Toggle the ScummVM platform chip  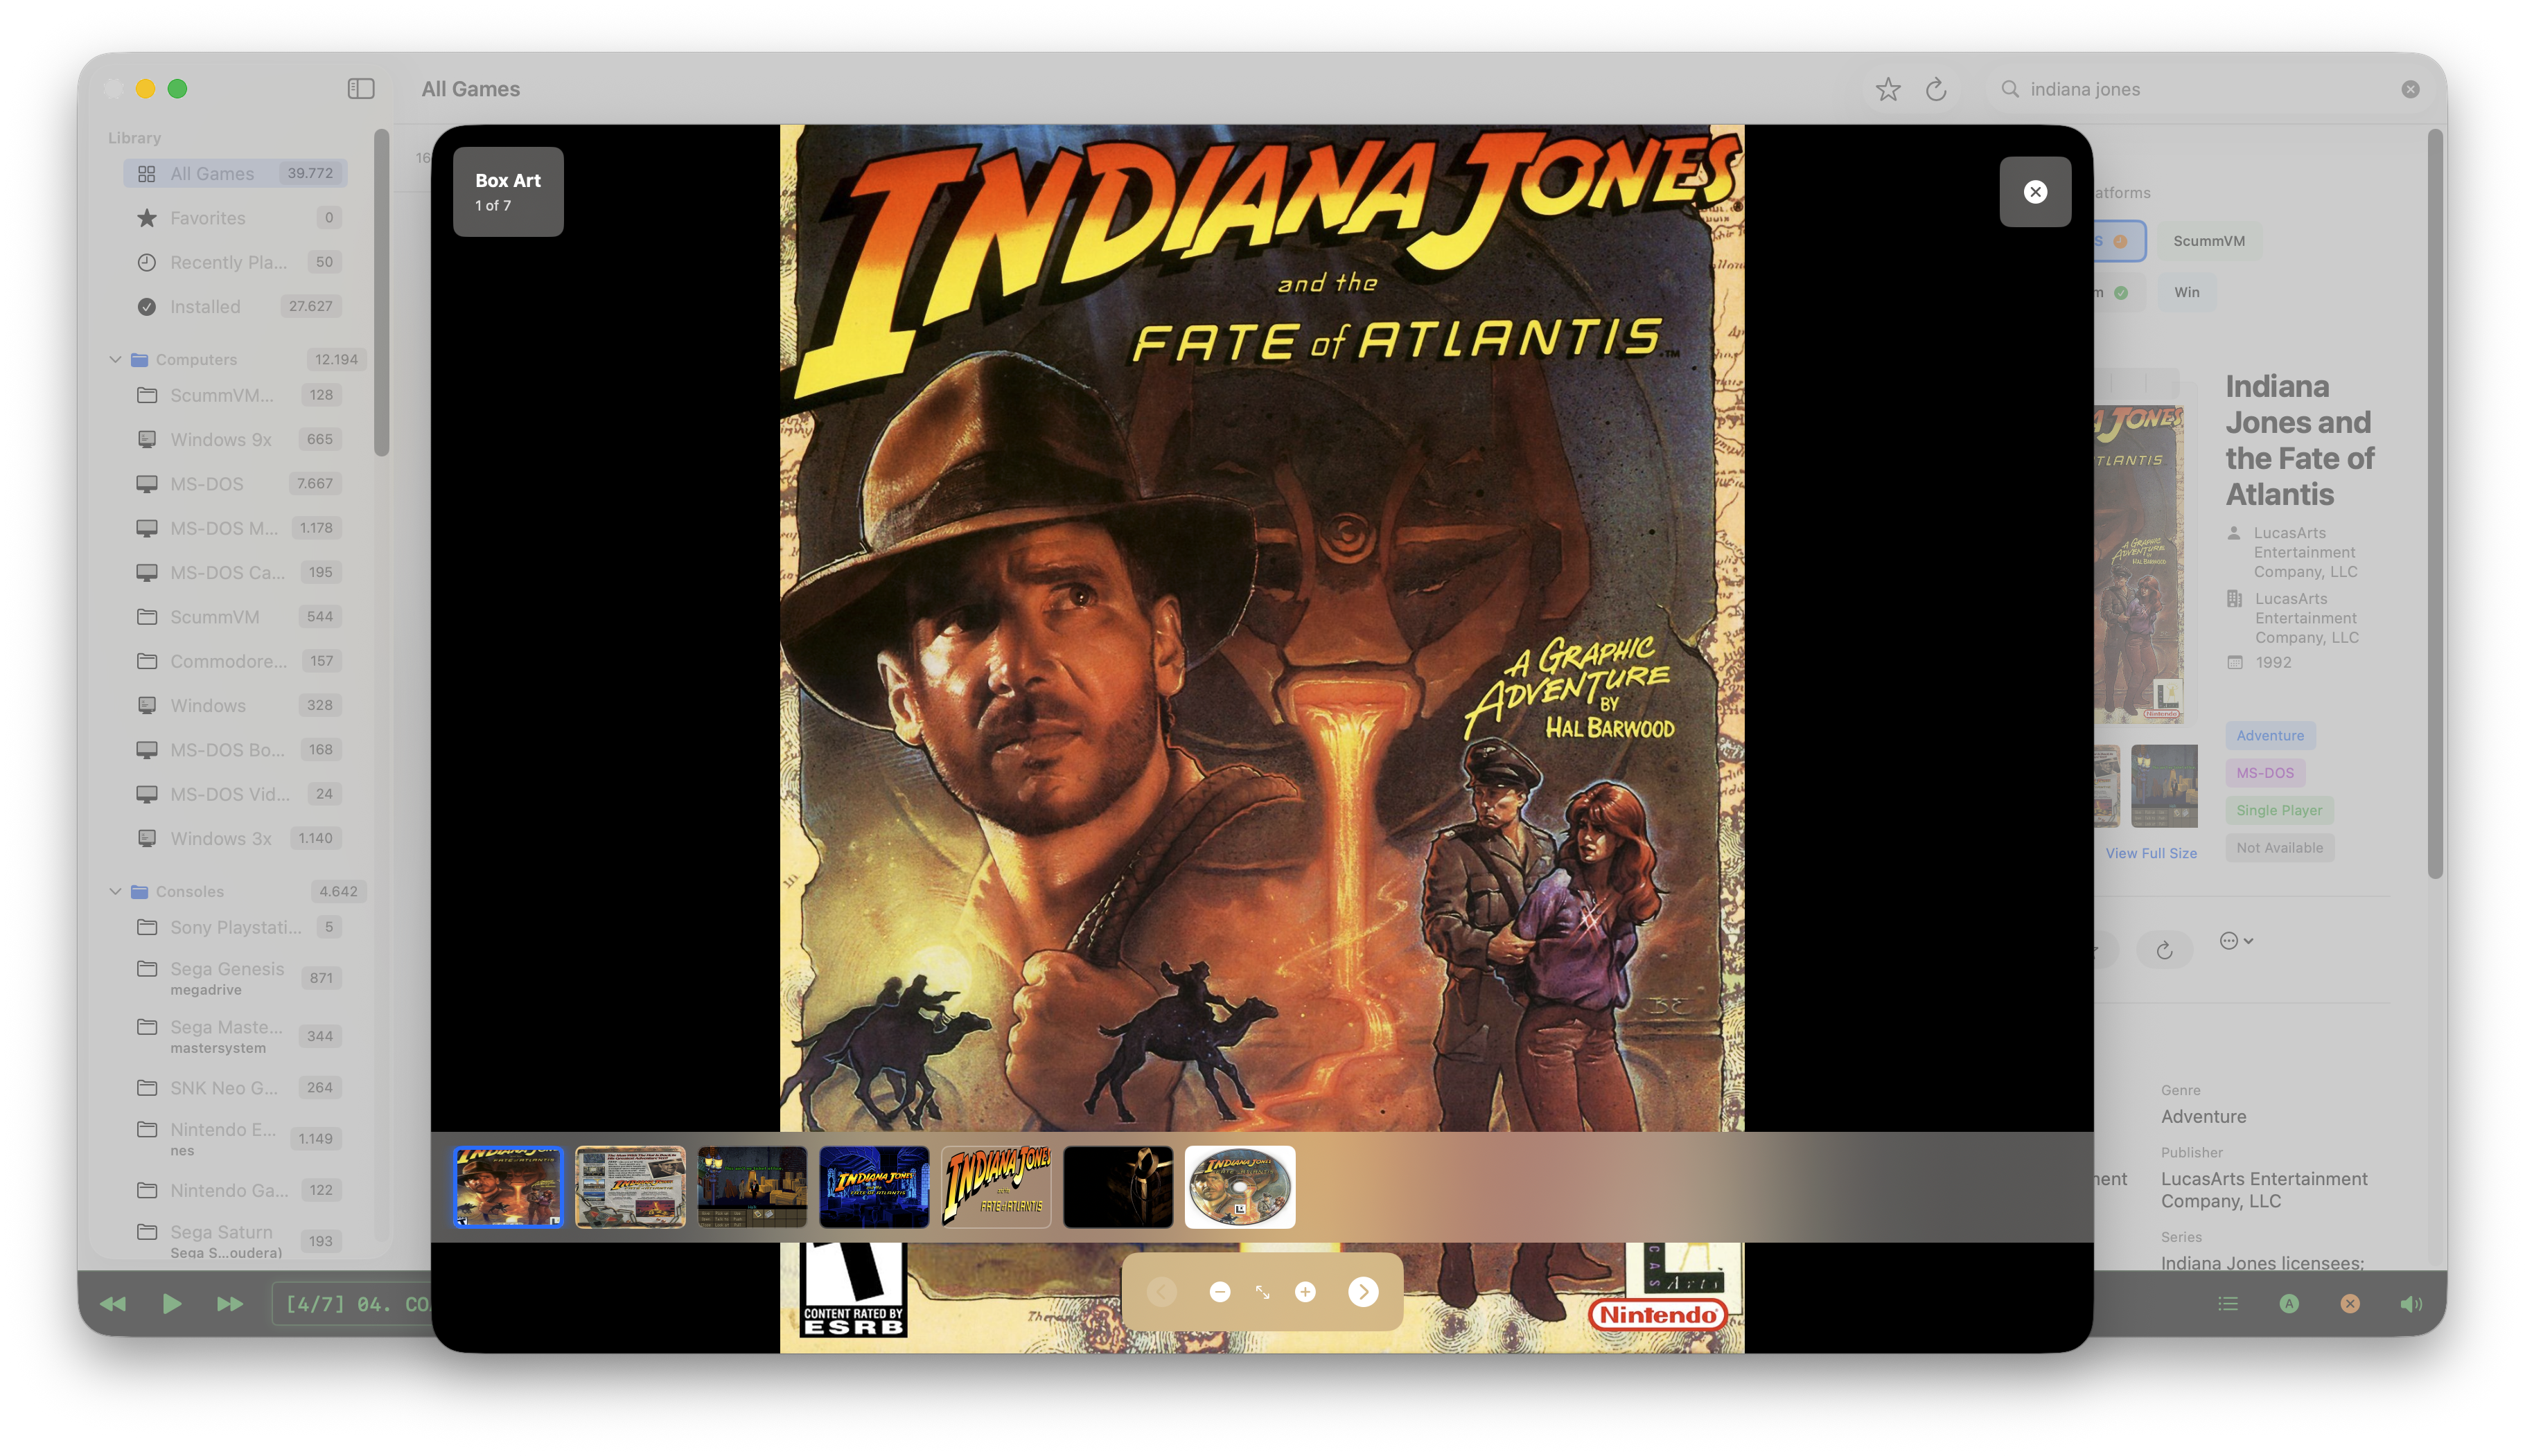(2209, 240)
